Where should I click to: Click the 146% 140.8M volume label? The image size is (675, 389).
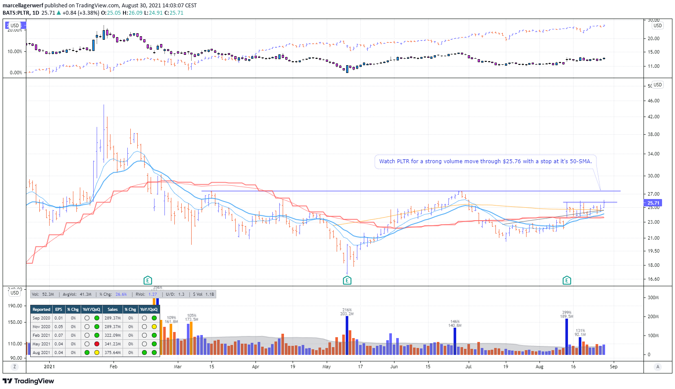[455, 323]
